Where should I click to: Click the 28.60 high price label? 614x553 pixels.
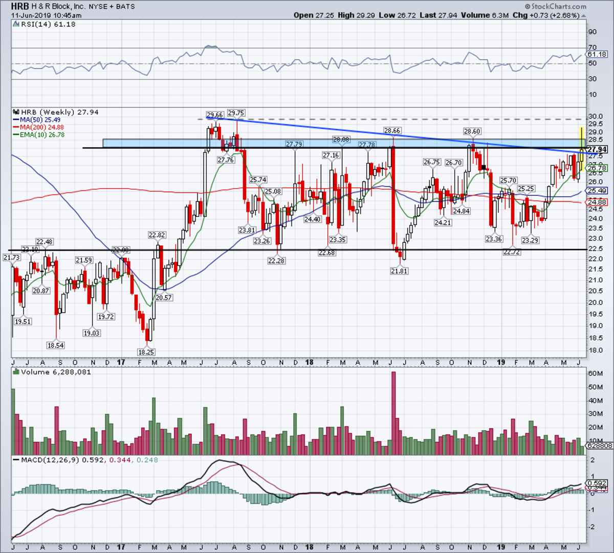coord(472,131)
